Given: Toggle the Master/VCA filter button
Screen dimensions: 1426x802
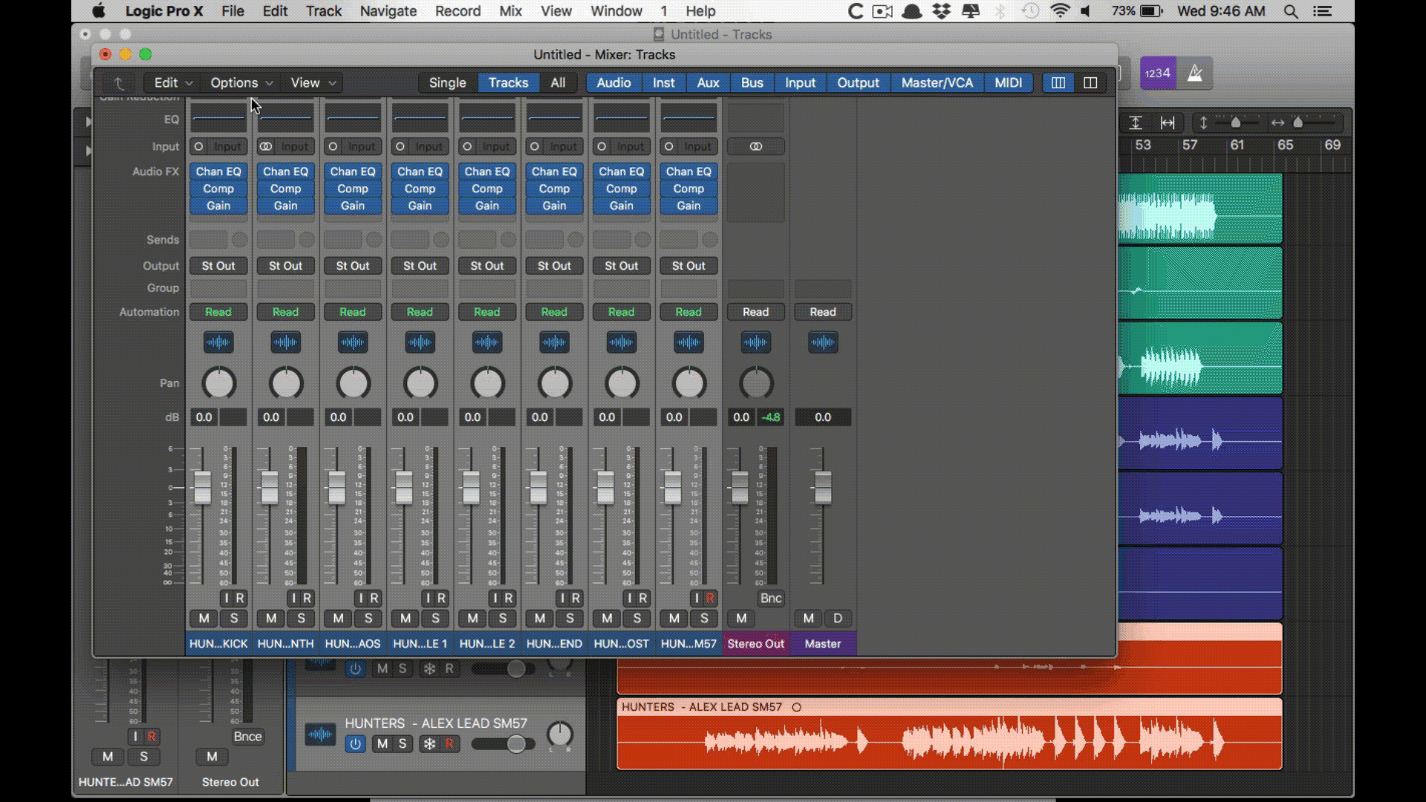Looking at the screenshot, I should pos(937,82).
